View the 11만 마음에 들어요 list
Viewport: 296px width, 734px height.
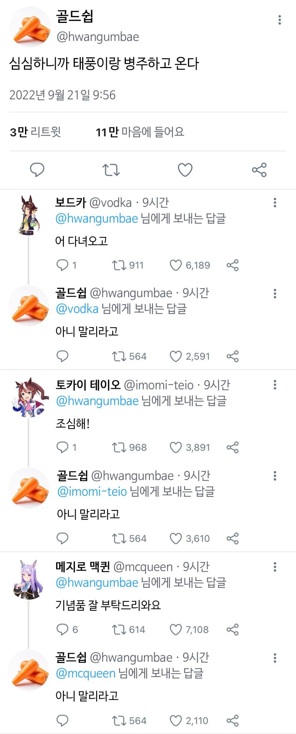[140, 132]
